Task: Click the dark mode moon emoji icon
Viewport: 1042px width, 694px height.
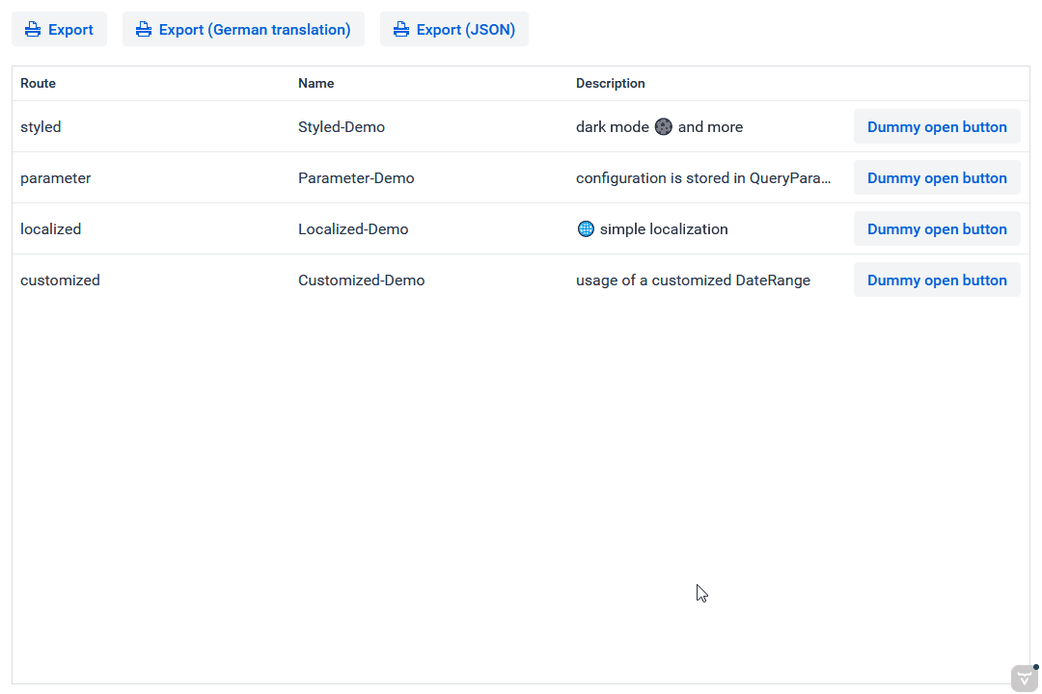Action: tap(663, 127)
